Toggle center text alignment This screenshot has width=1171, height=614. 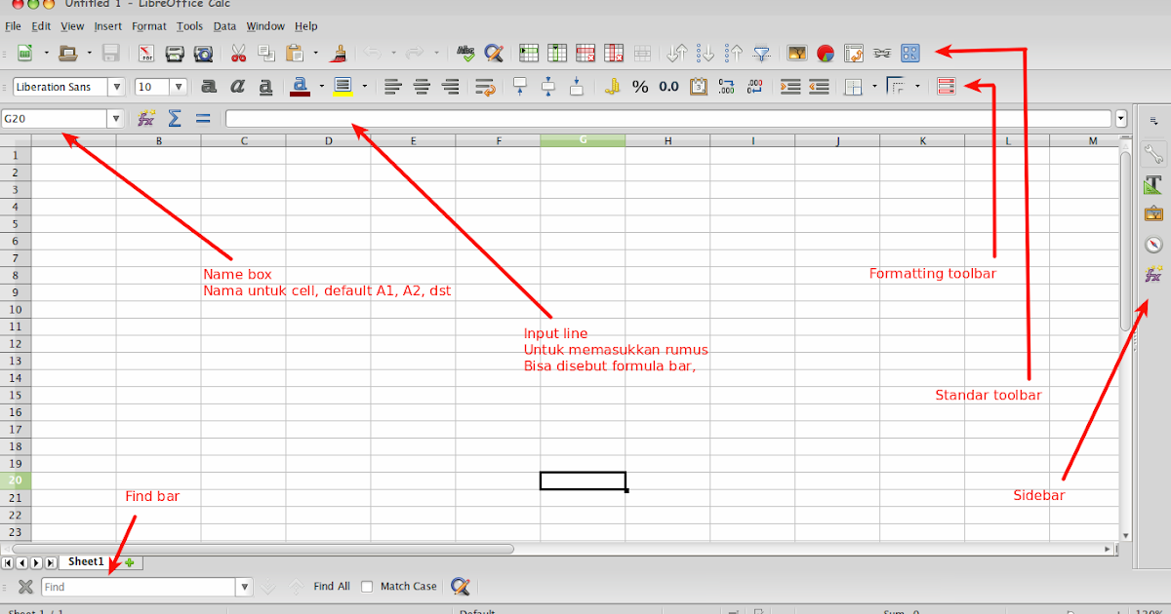pyautogui.click(x=422, y=87)
